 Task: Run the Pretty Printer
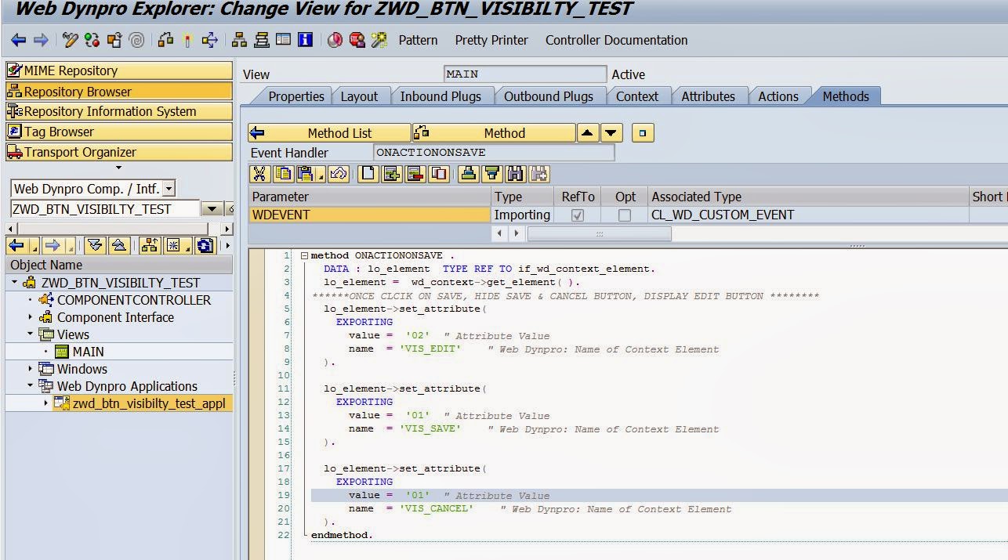click(x=491, y=40)
